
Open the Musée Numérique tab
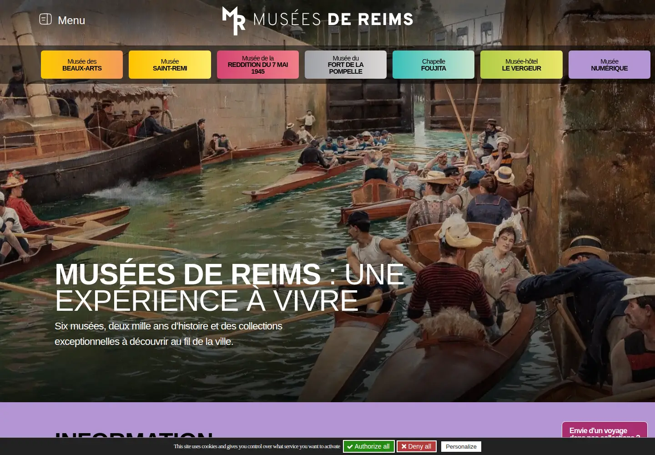610,65
